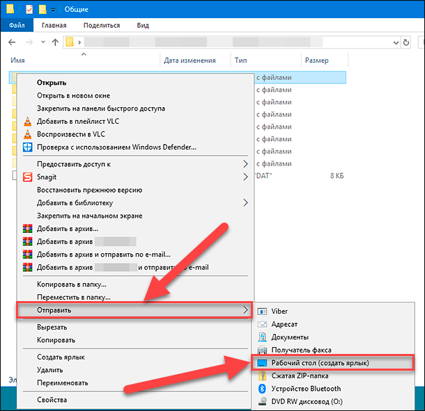Image resolution: width=425 pixels, height=411 pixels.
Task: Click the address bar path field
Action: [x=237, y=42]
